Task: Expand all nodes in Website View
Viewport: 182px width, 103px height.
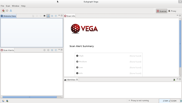Action: coord(52,16)
